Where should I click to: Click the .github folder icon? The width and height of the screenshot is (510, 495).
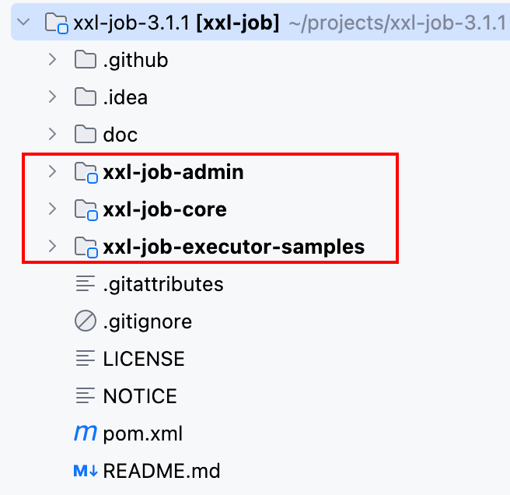pos(86,59)
